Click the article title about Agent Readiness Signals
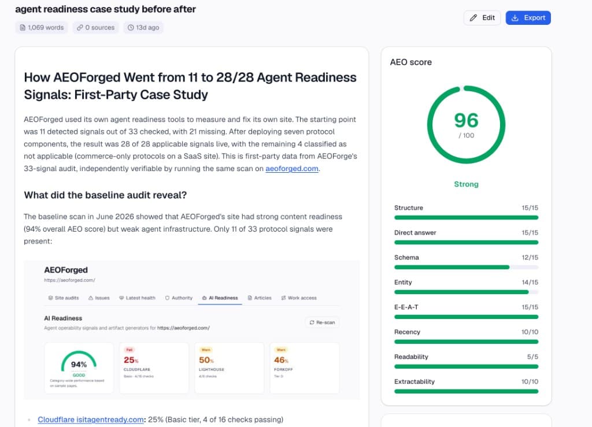The image size is (592, 427). click(190, 86)
